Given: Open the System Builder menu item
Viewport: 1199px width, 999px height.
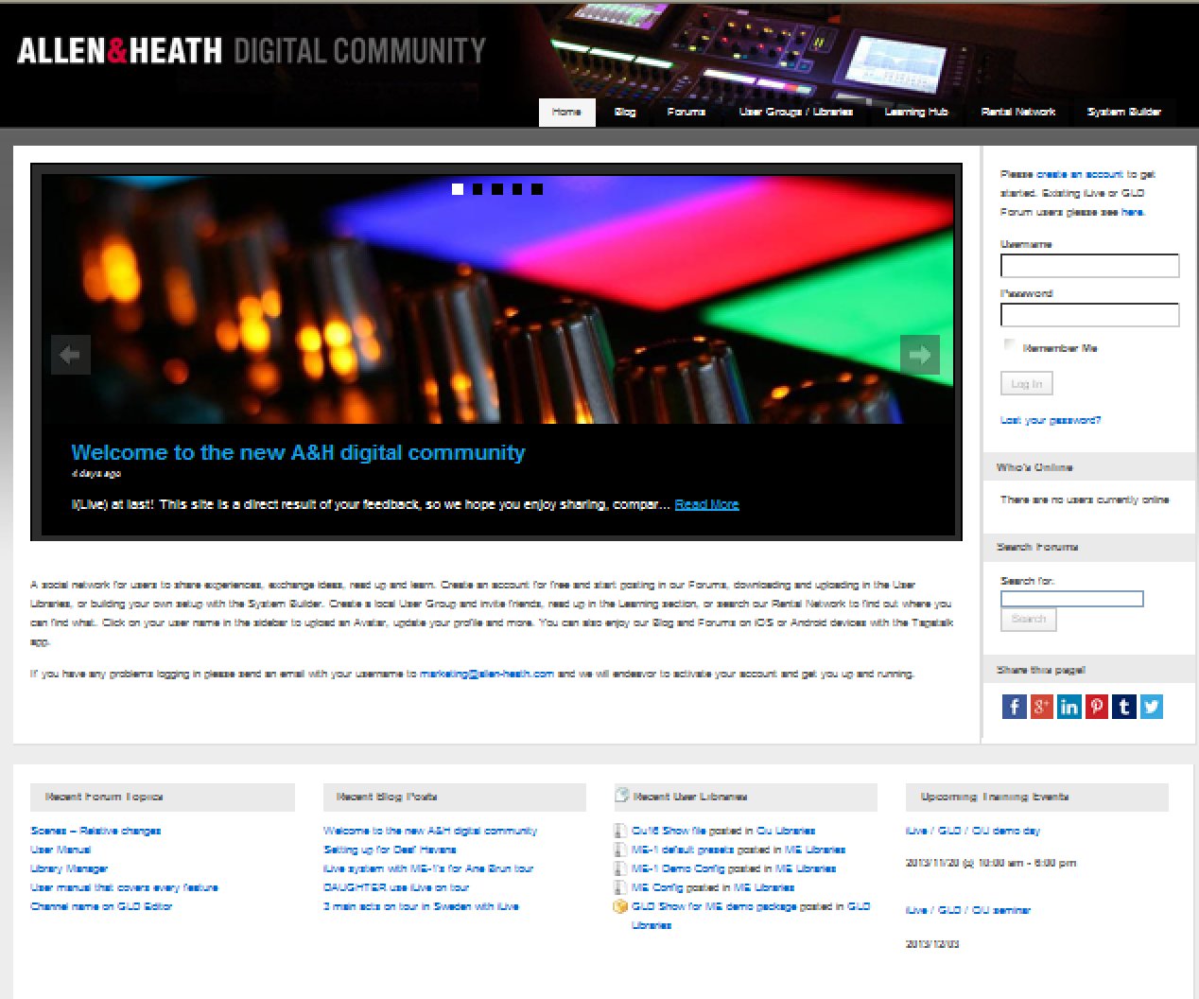Looking at the screenshot, I should point(1124,112).
